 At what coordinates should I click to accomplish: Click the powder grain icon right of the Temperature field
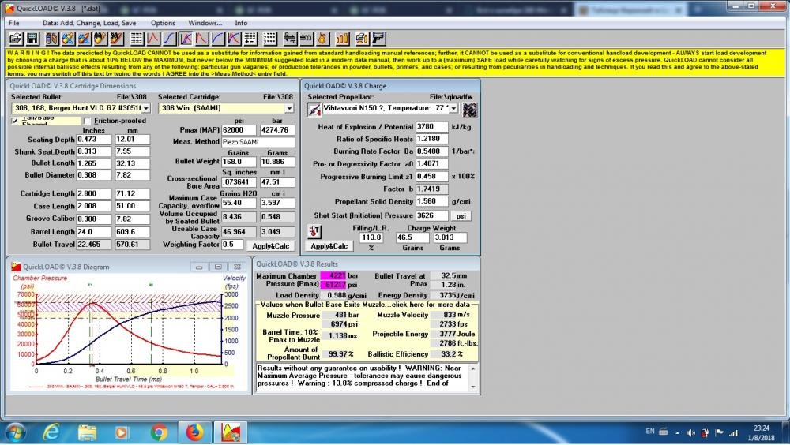point(470,109)
